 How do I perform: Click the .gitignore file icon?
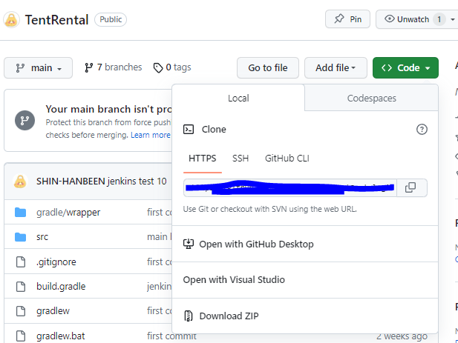click(21, 262)
